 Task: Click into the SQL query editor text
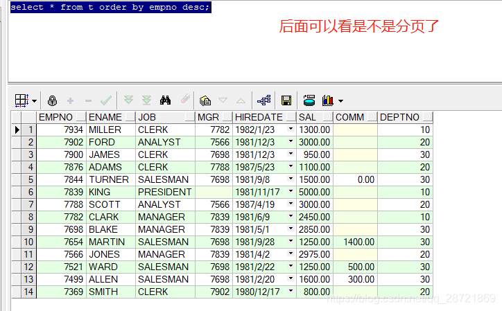coord(110,7)
